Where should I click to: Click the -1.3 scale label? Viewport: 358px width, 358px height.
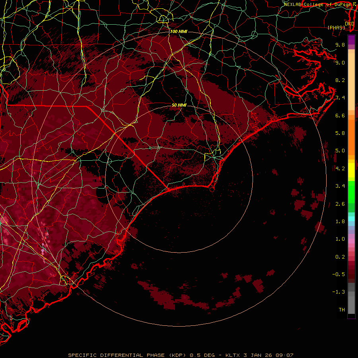(x=339, y=292)
